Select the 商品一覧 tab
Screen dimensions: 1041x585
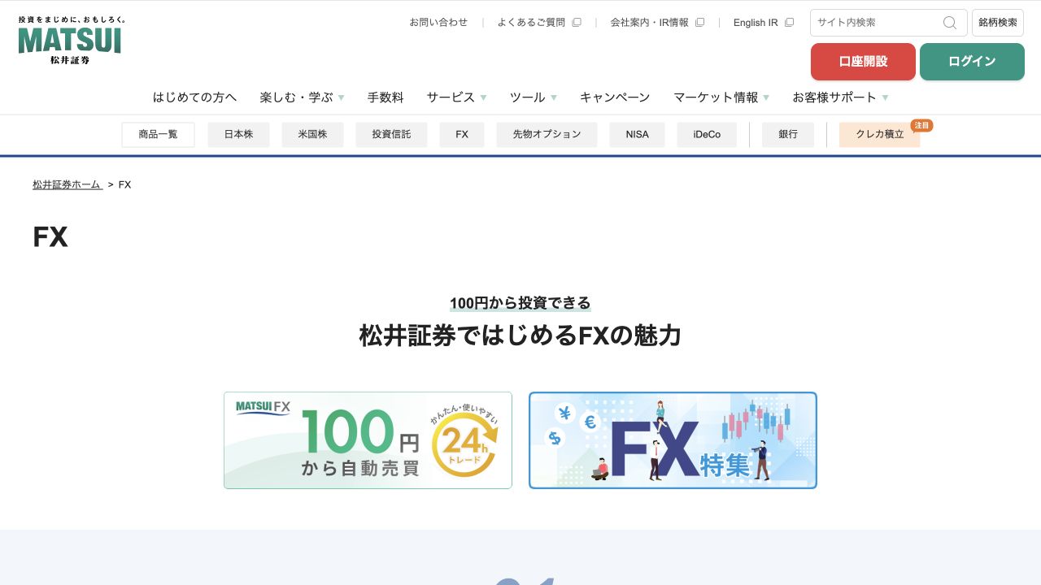159,135
